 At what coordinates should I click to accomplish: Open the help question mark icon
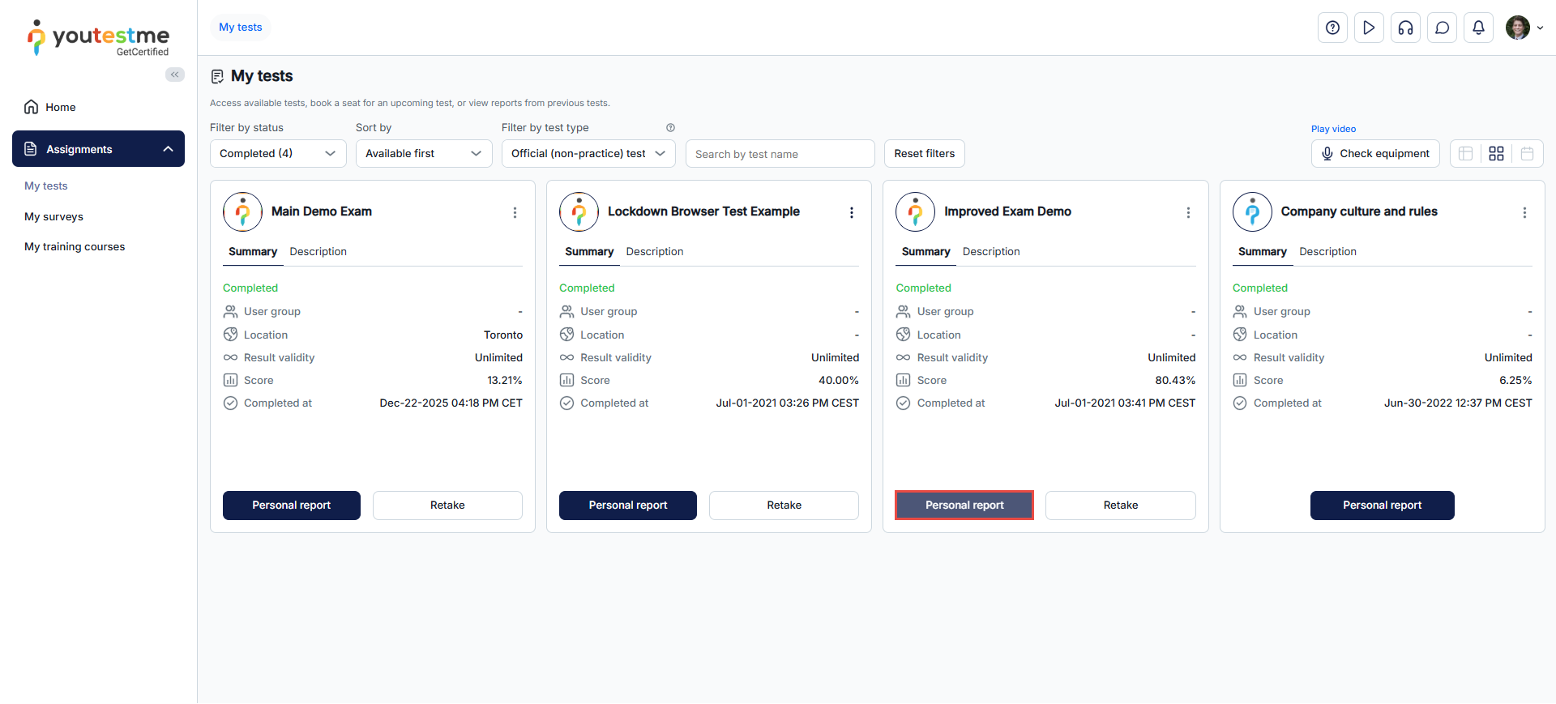pyautogui.click(x=1332, y=28)
